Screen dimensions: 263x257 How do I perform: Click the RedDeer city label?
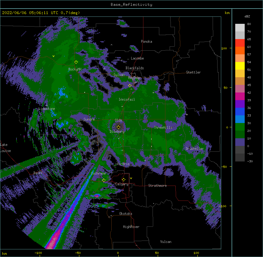point(134,78)
